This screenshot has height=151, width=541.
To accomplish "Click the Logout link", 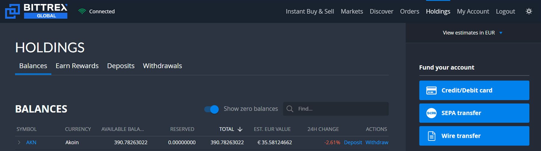I will coord(505,11).
